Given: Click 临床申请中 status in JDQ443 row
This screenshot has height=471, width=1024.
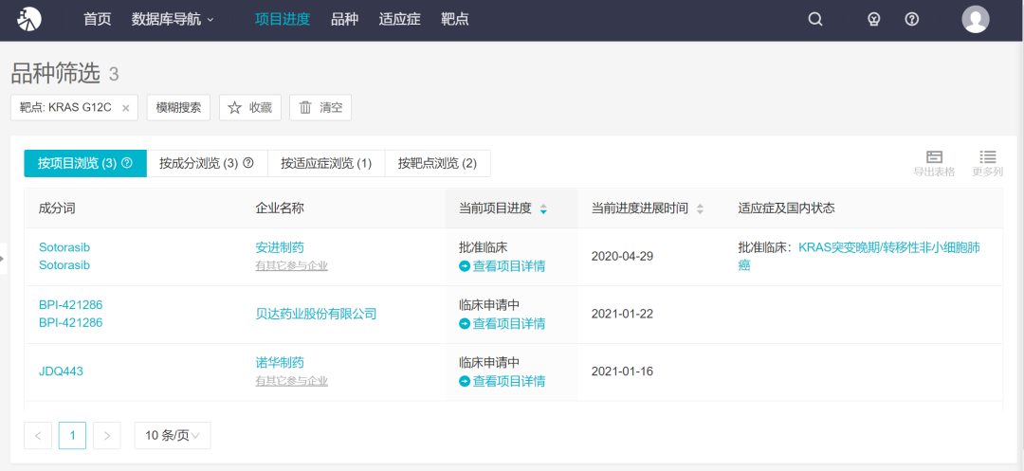Looking at the screenshot, I should coord(489,363).
